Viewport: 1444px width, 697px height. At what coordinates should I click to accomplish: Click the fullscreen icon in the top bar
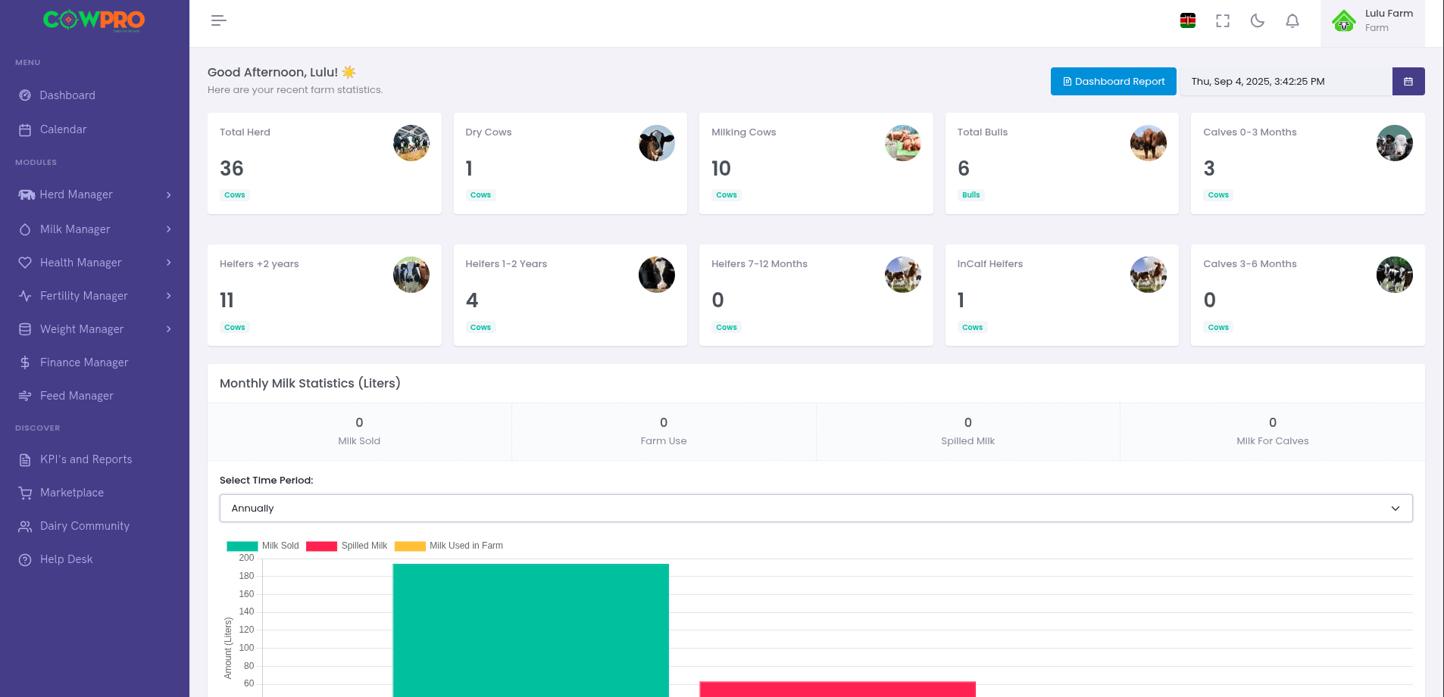1222,21
